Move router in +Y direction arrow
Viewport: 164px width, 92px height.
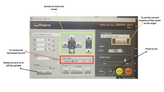[x=72, y=38]
